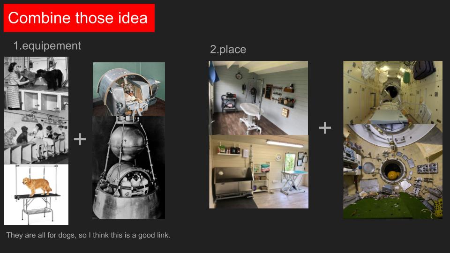Image resolution: width=450 pixels, height=253 pixels.
Task: Select the upper space station corridor photo
Action: tap(393, 92)
